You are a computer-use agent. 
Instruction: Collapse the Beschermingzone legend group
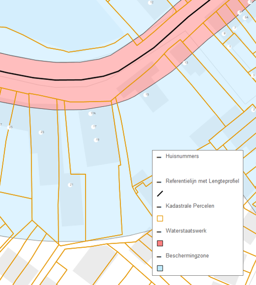click(159, 257)
